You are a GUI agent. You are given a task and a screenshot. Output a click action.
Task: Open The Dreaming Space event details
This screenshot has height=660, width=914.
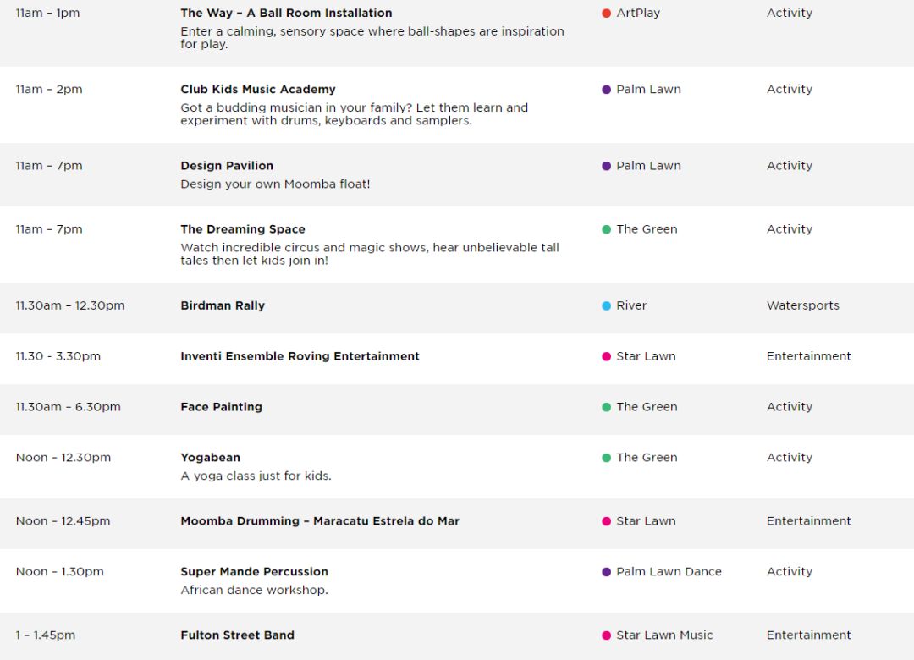[x=243, y=229]
